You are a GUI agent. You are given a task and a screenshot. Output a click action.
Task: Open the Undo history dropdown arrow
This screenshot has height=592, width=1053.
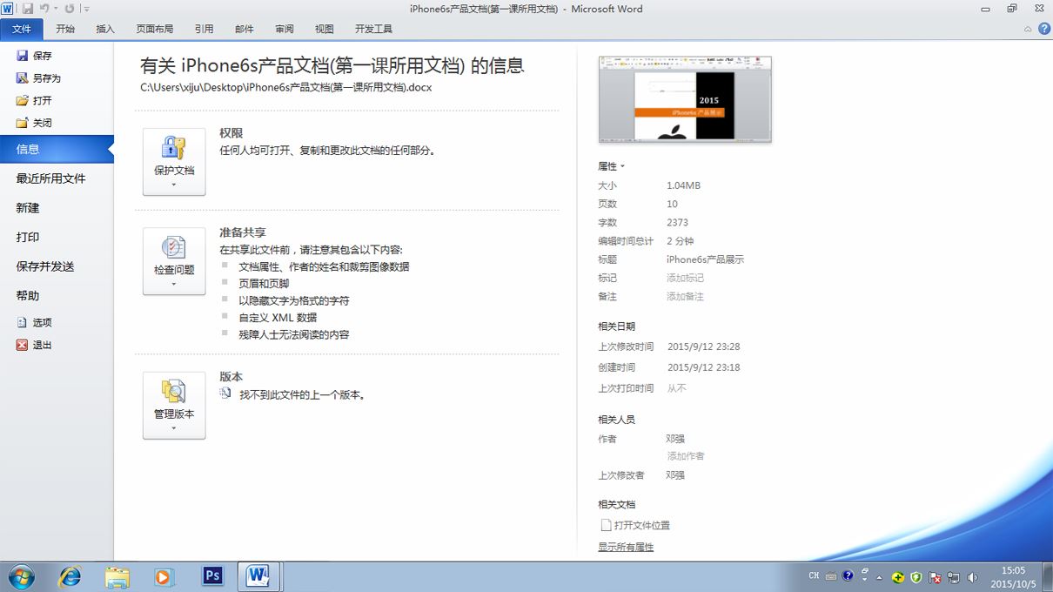(x=55, y=9)
